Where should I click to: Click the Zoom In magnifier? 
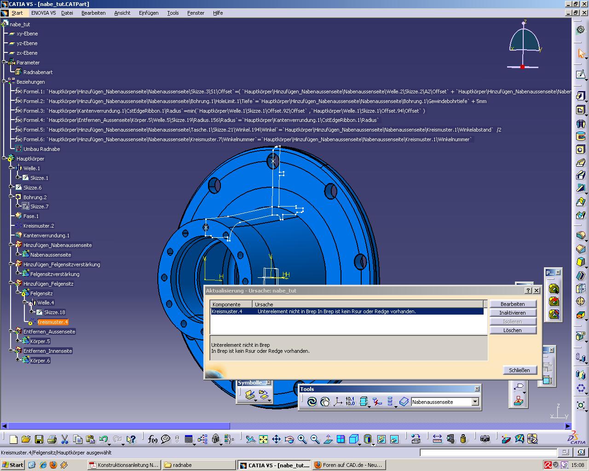302,439
